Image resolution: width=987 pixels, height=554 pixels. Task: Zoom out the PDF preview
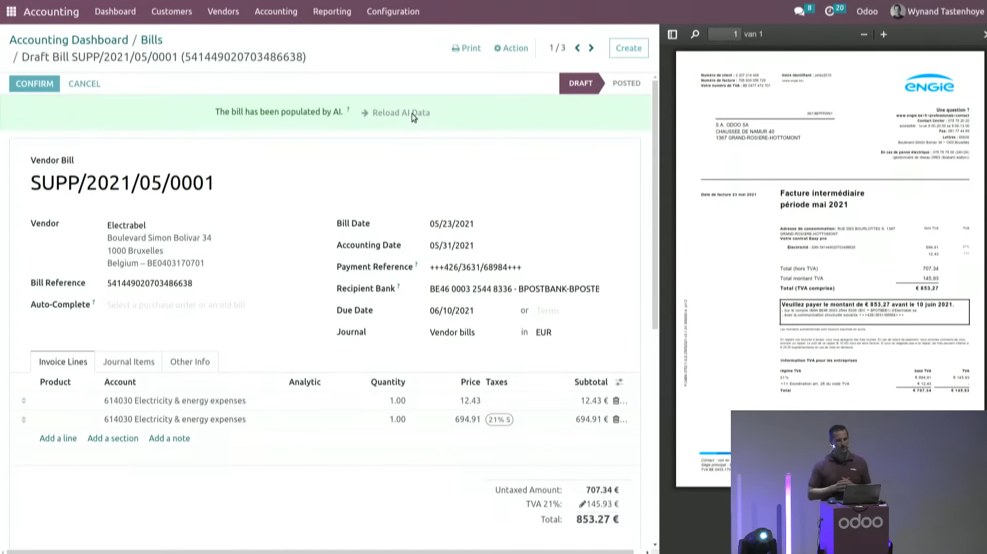(864, 35)
